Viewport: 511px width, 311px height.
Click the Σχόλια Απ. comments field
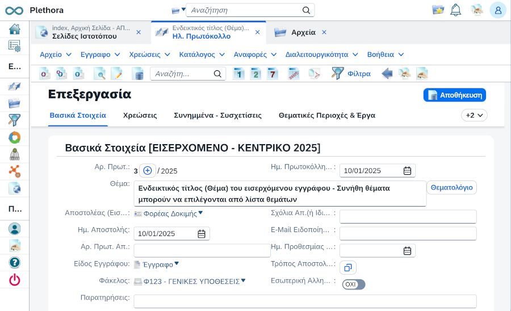pyautogui.click(x=408, y=217)
